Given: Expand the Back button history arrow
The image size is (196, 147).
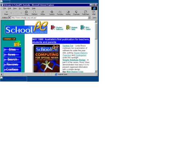Looking at the screenshot, I should coord(11,13).
